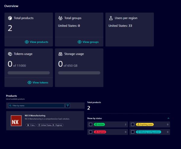Collapse the Show by status section
181x149 pixels.
click(168, 118)
